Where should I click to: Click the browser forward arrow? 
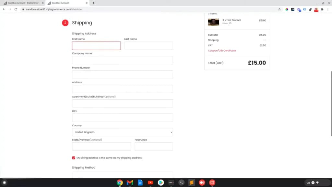[x=10, y=9]
